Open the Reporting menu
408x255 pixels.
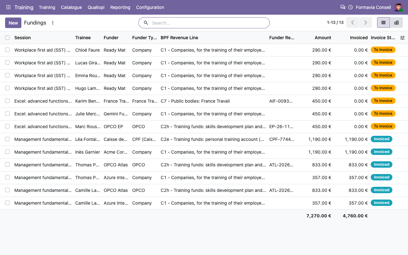[x=120, y=7]
